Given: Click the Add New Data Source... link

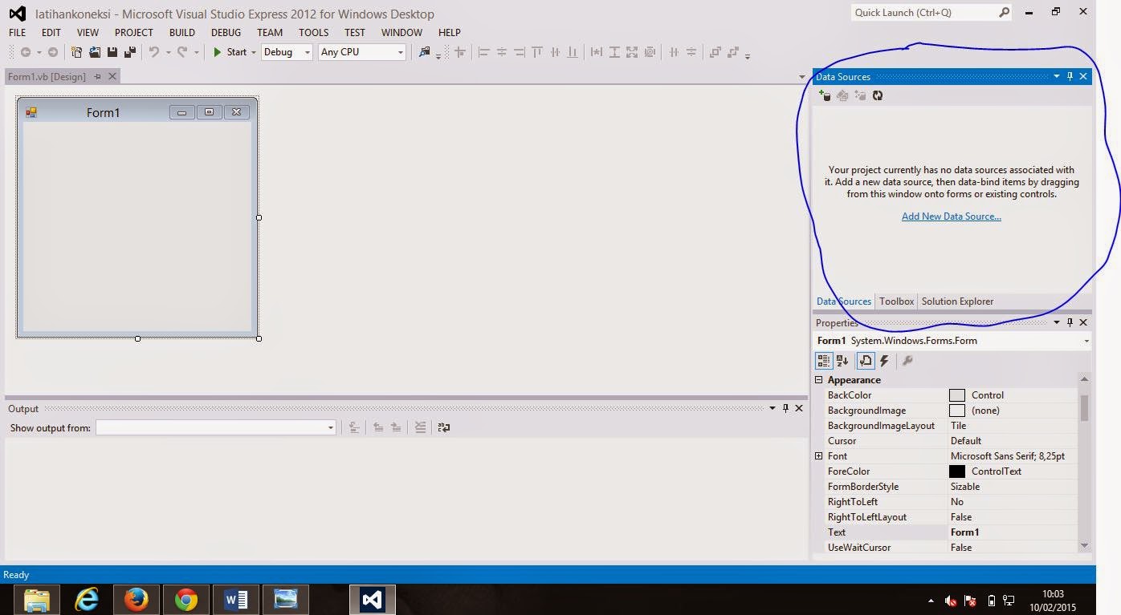Looking at the screenshot, I should pyautogui.click(x=952, y=216).
